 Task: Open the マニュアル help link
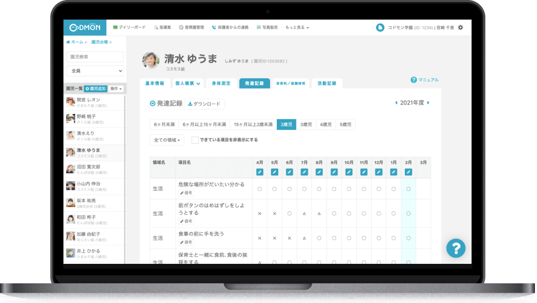(424, 80)
